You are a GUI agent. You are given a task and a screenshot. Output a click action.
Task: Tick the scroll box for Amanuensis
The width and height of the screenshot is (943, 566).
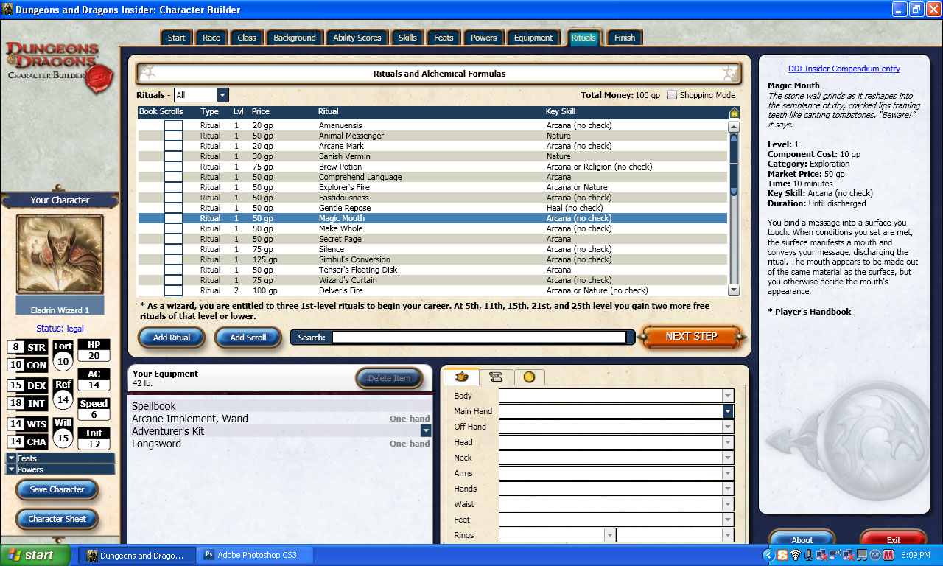[x=173, y=125]
